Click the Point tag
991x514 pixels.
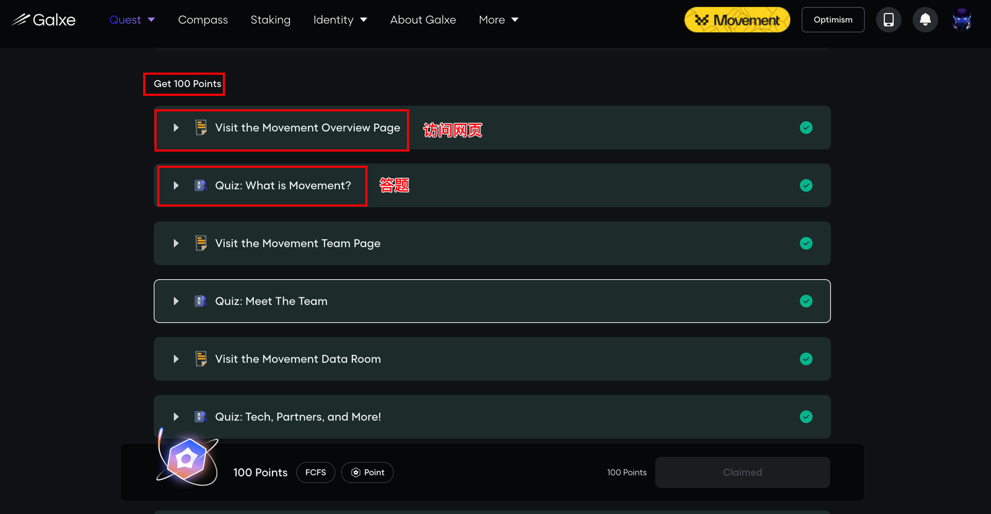(x=367, y=473)
